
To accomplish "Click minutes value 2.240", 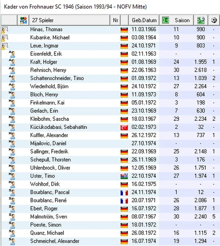I will tap(201, 217).
